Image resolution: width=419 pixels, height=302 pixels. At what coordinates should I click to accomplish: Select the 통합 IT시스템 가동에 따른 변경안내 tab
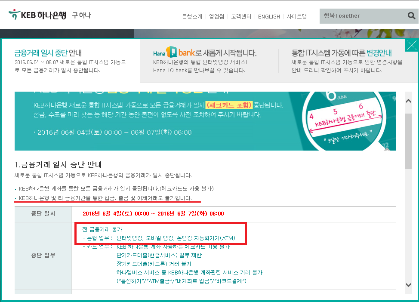[x=348, y=61]
